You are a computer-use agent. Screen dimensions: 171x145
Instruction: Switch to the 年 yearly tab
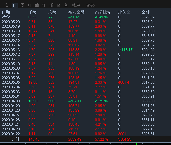click(x=44, y=5)
